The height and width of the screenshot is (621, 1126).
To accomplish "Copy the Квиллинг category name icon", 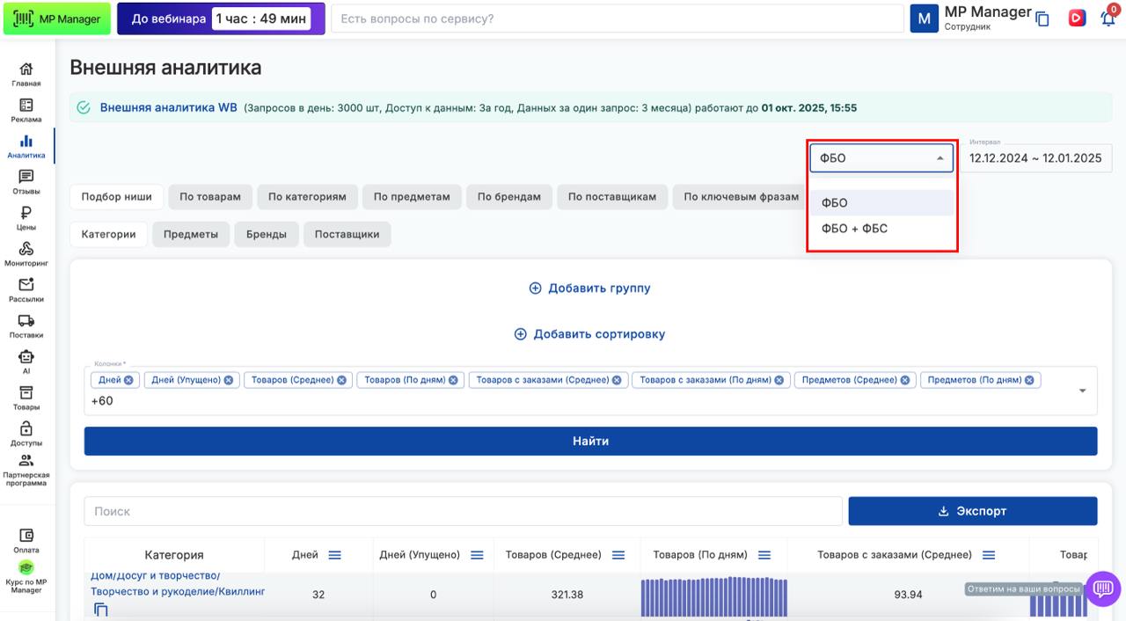I will 101,610.
